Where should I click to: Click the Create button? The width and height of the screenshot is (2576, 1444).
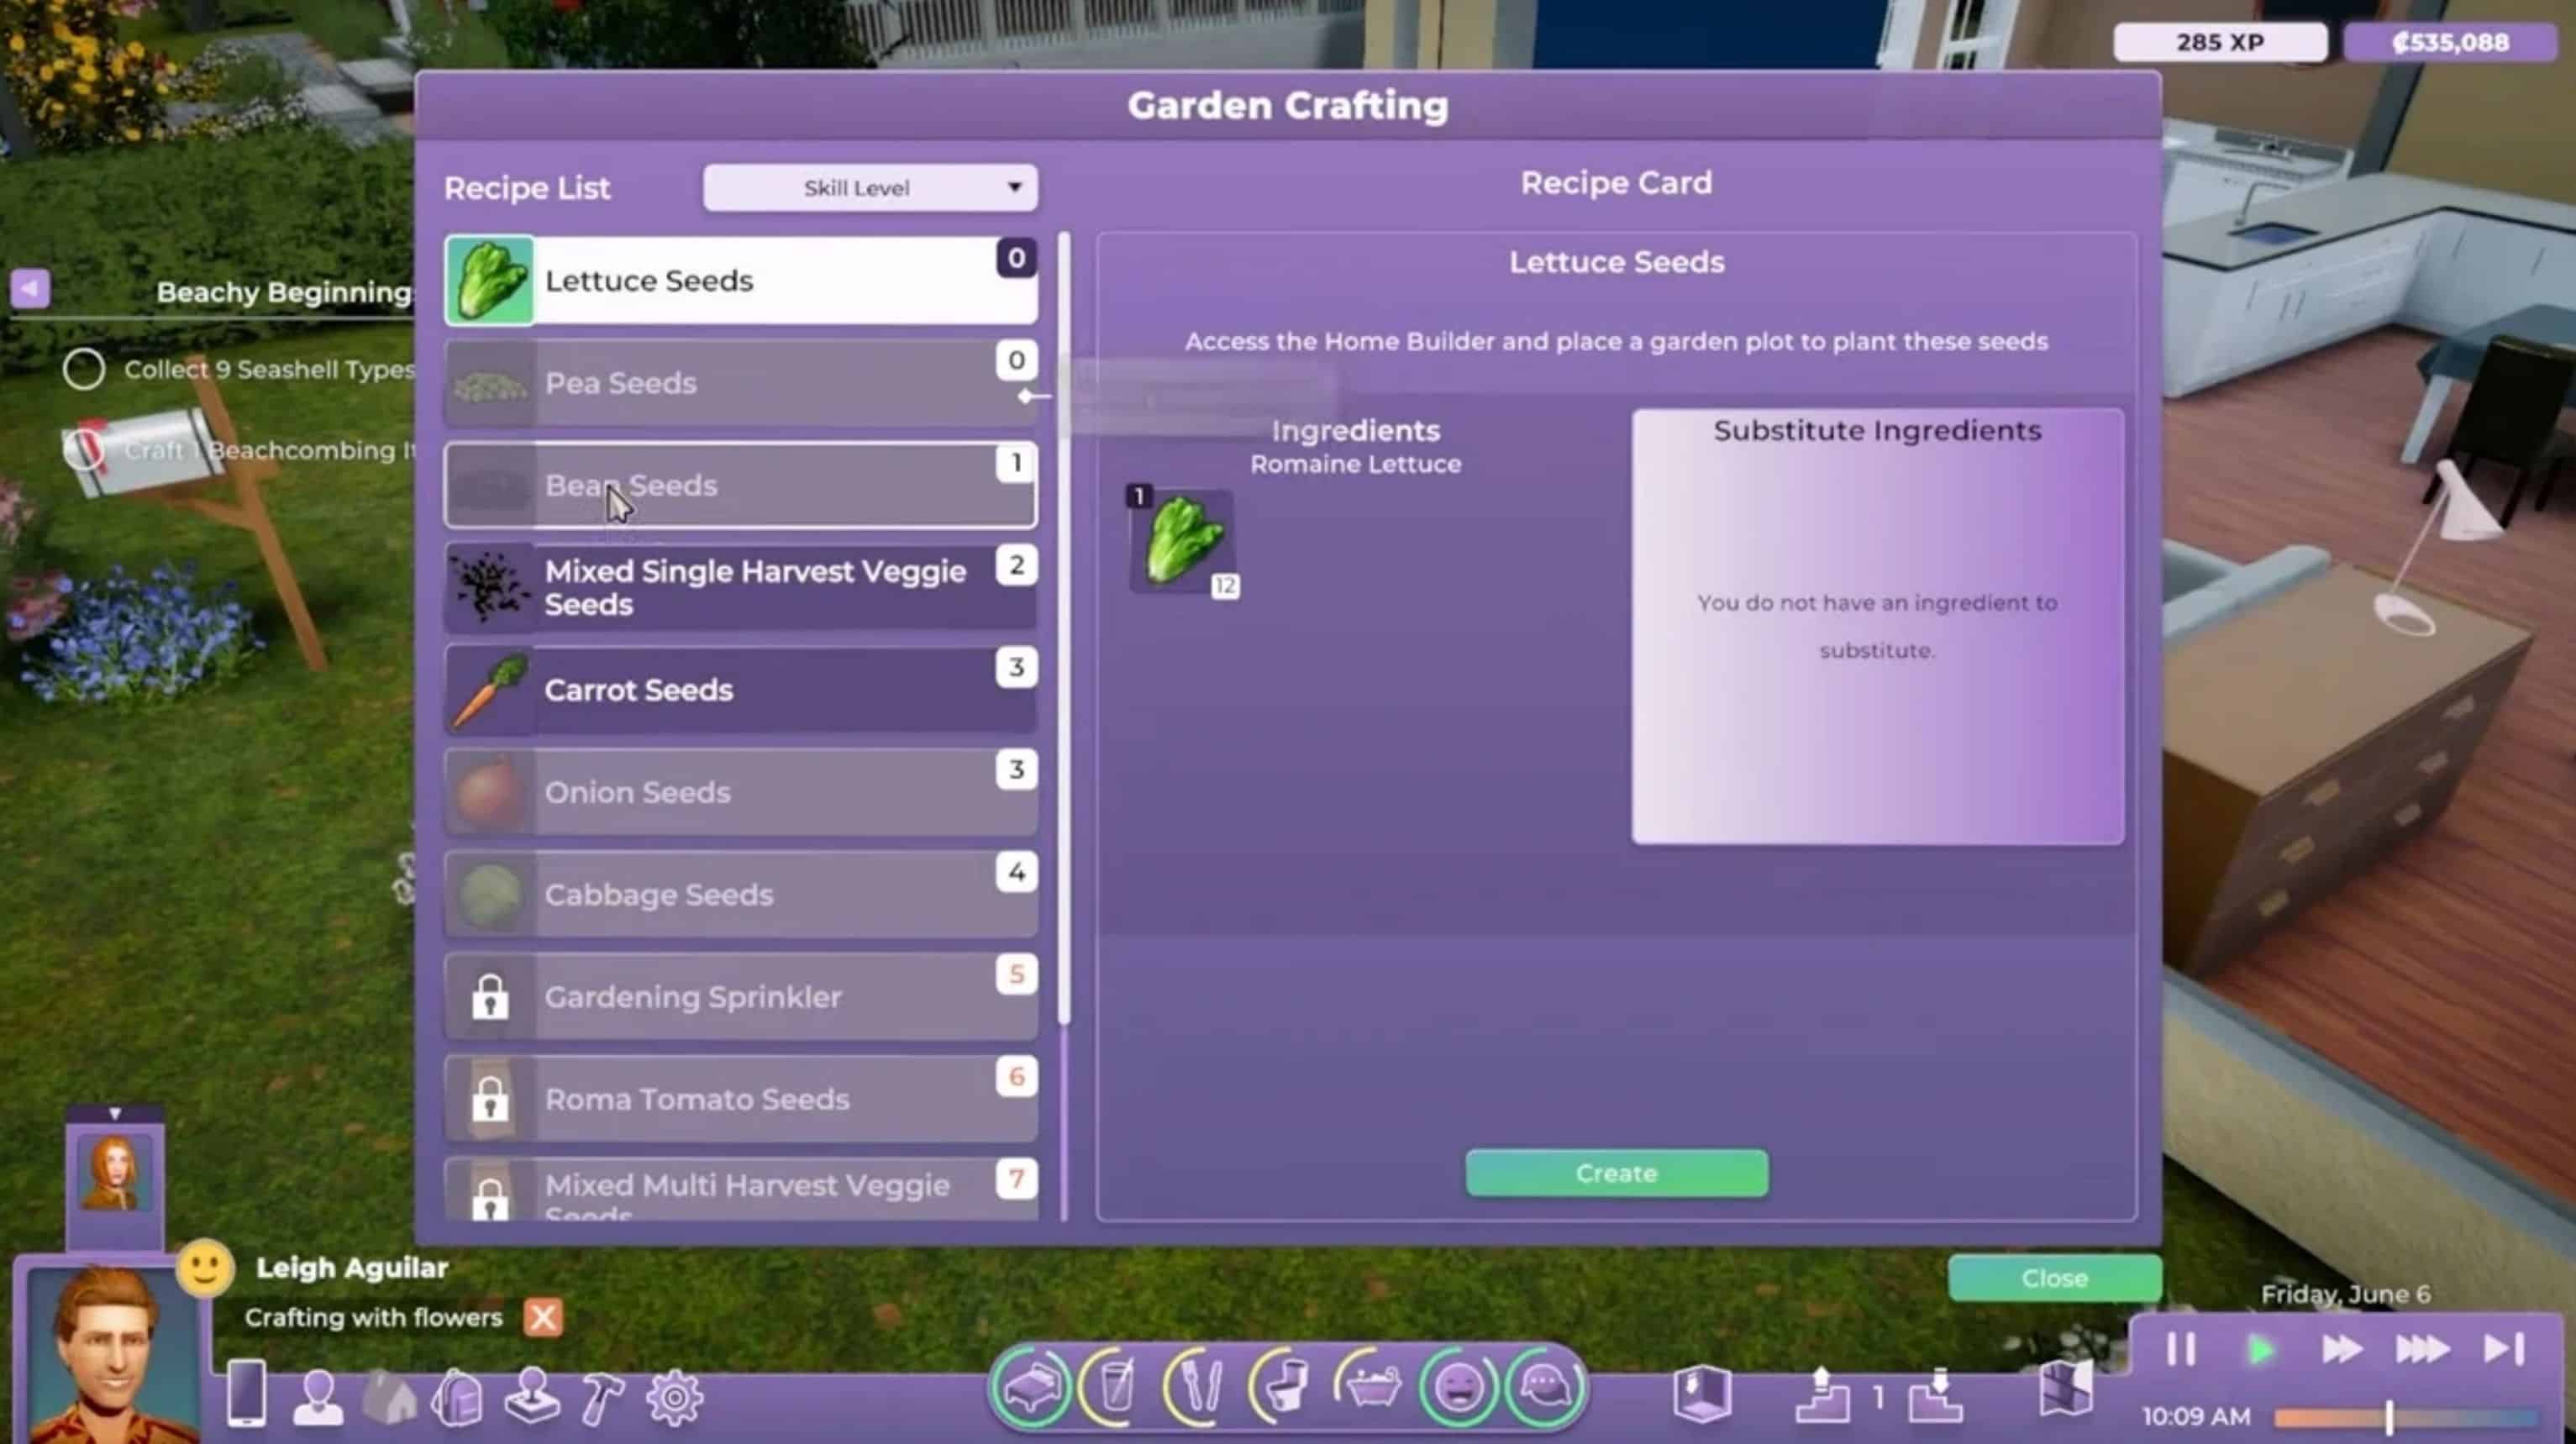tap(1616, 1173)
